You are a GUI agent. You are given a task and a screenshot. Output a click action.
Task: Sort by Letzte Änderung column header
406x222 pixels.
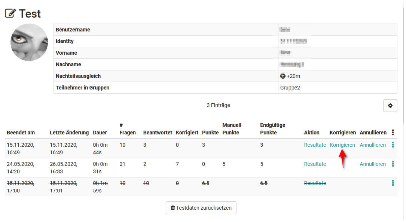[x=69, y=133]
